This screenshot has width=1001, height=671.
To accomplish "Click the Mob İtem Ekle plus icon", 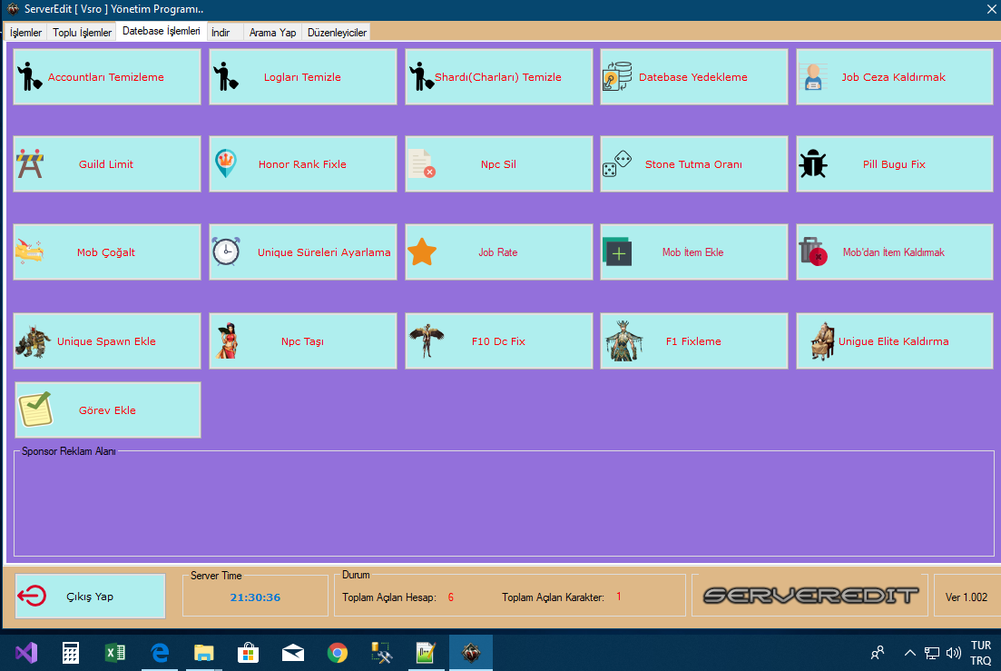I will coord(617,252).
